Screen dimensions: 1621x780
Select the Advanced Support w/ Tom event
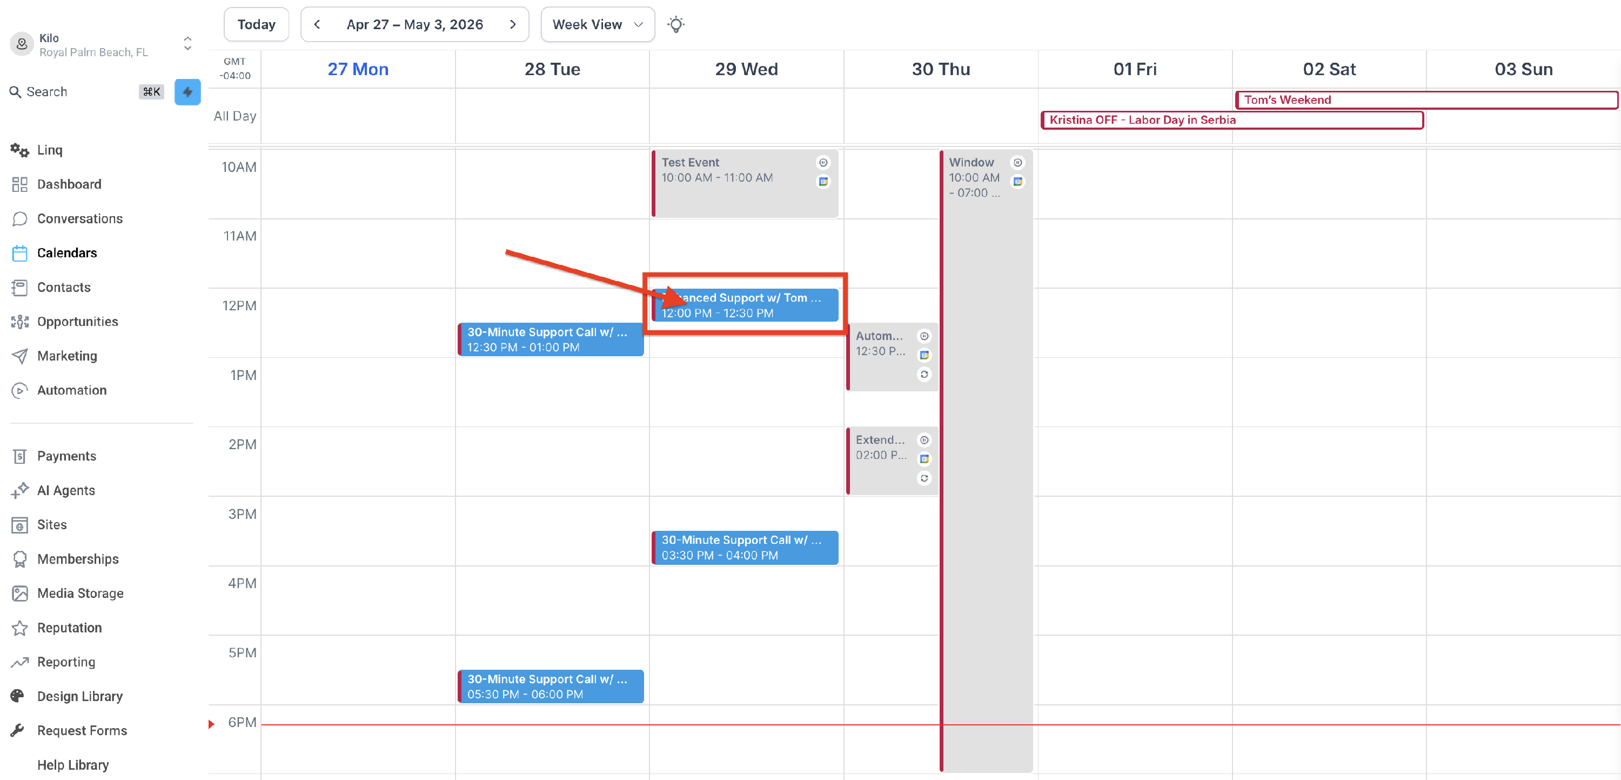point(745,305)
